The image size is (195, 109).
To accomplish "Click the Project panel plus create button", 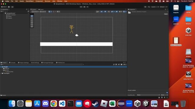I will click(x=2, y=64).
